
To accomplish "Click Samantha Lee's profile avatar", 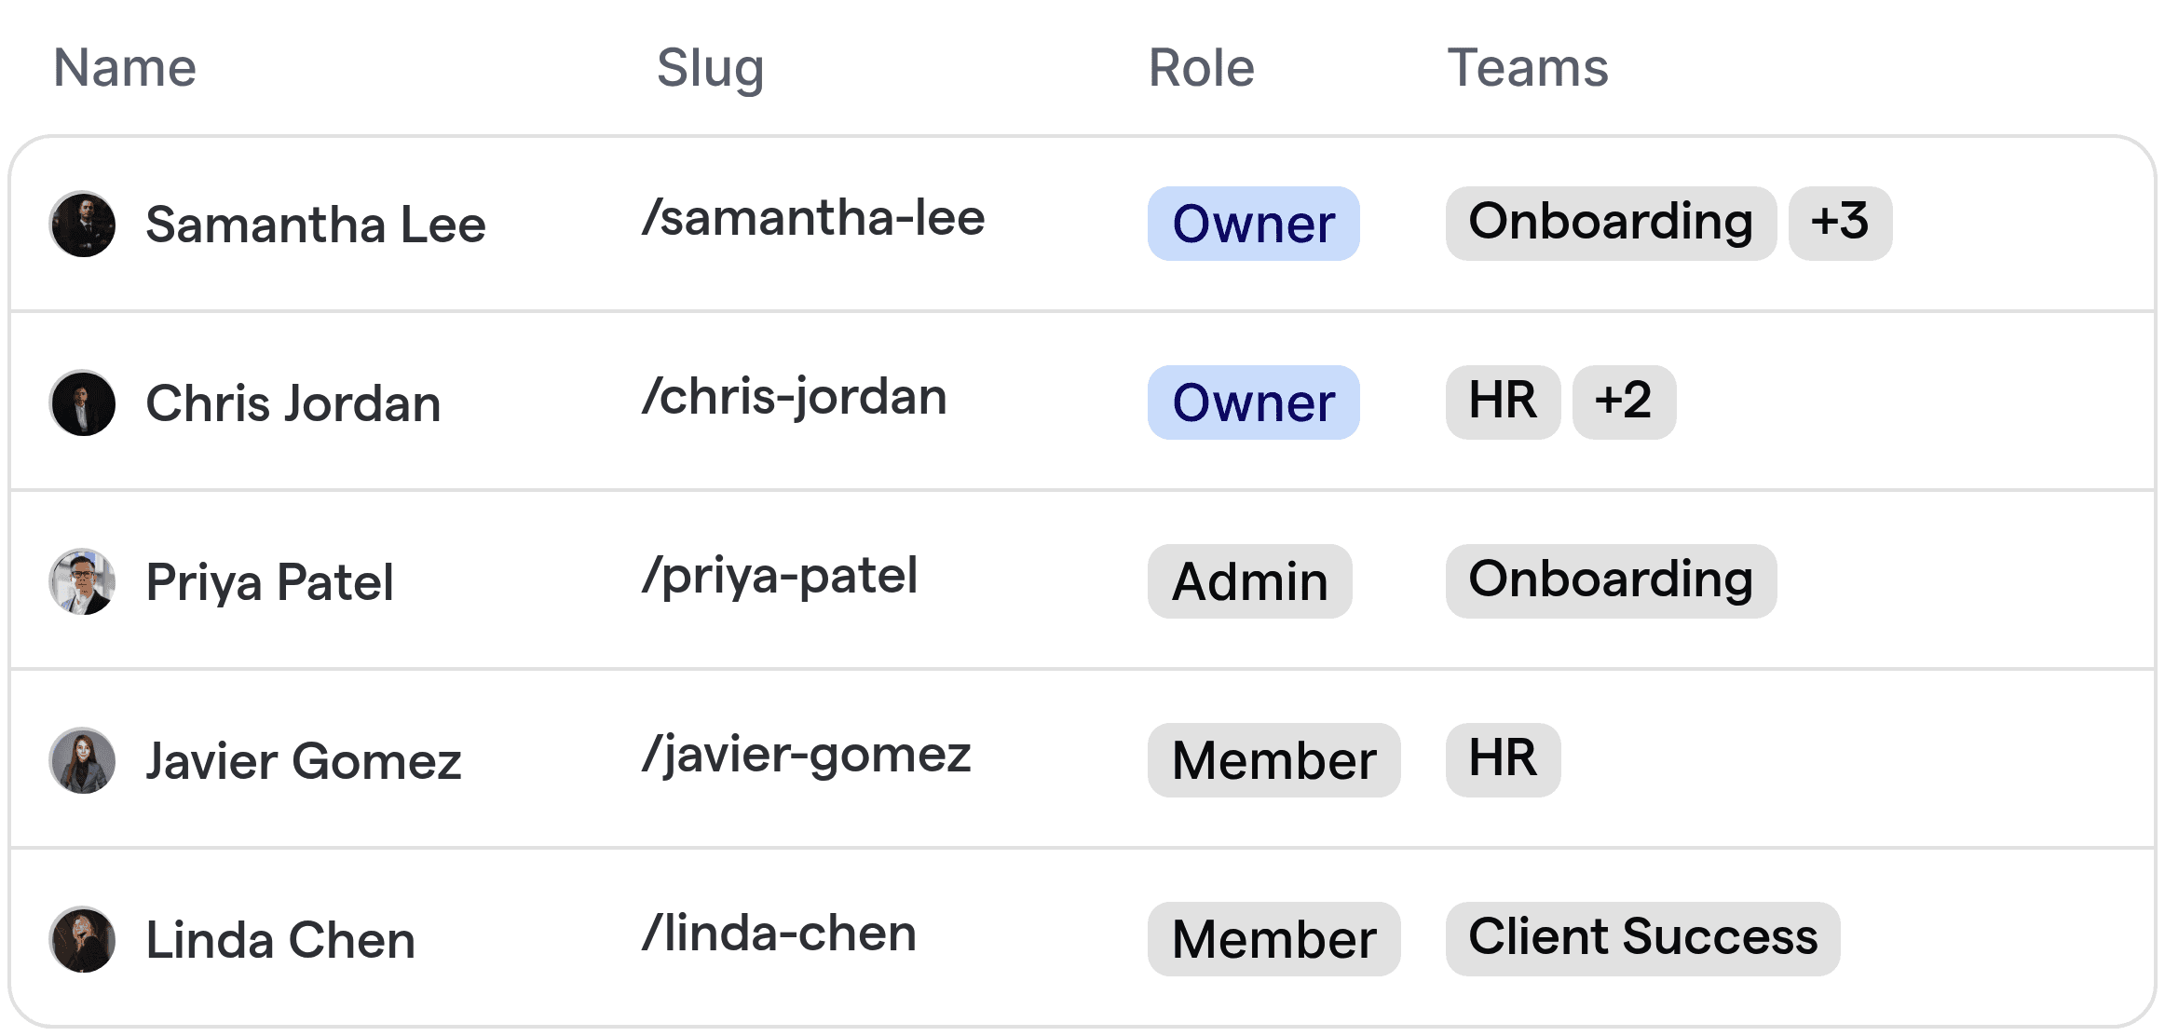I will (x=82, y=224).
